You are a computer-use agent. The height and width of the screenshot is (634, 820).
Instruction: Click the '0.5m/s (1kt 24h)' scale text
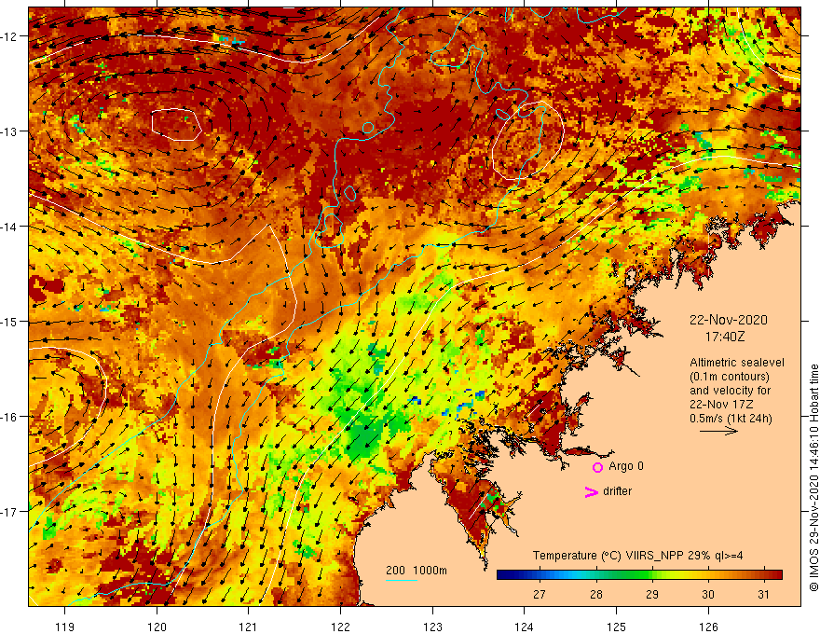731,419
